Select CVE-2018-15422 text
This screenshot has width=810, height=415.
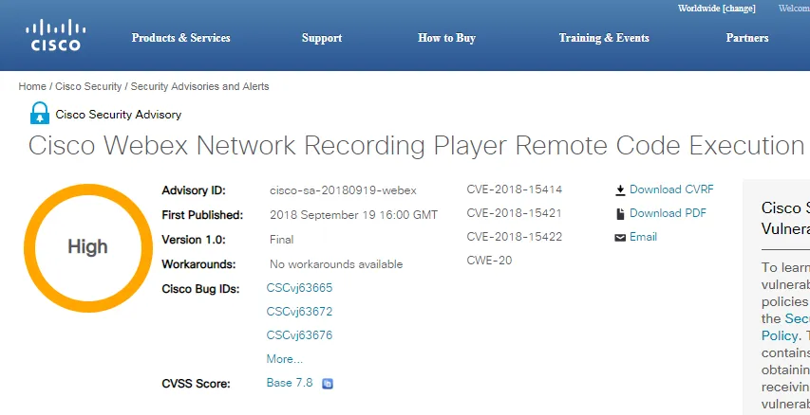[x=515, y=237]
